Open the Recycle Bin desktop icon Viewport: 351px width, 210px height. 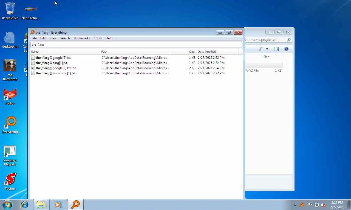tap(10, 11)
